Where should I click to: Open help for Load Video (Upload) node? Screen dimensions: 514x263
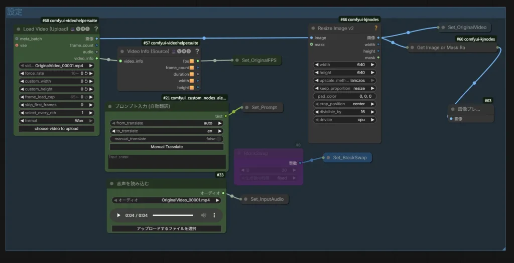point(96,29)
